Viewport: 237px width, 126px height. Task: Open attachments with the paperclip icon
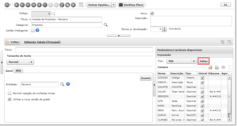point(73,5)
